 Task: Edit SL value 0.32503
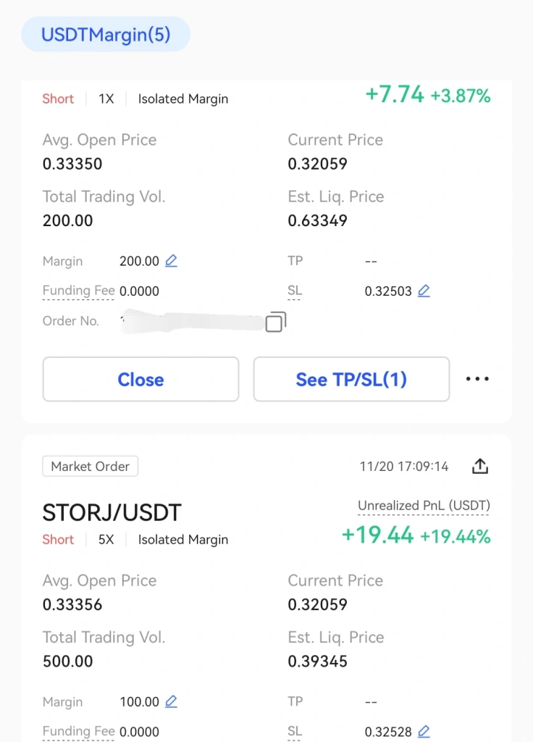[x=424, y=291]
